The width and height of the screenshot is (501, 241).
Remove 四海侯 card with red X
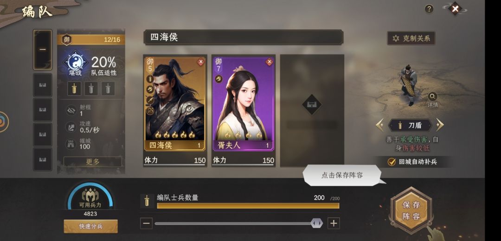point(200,62)
